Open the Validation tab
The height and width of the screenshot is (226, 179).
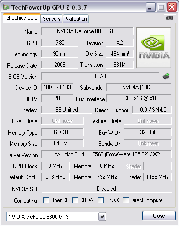click(x=76, y=19)
